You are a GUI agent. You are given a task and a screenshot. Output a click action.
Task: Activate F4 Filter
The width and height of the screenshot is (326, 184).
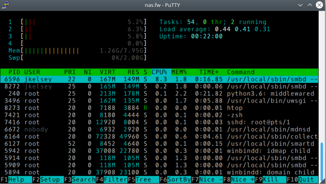coord(112,179)
